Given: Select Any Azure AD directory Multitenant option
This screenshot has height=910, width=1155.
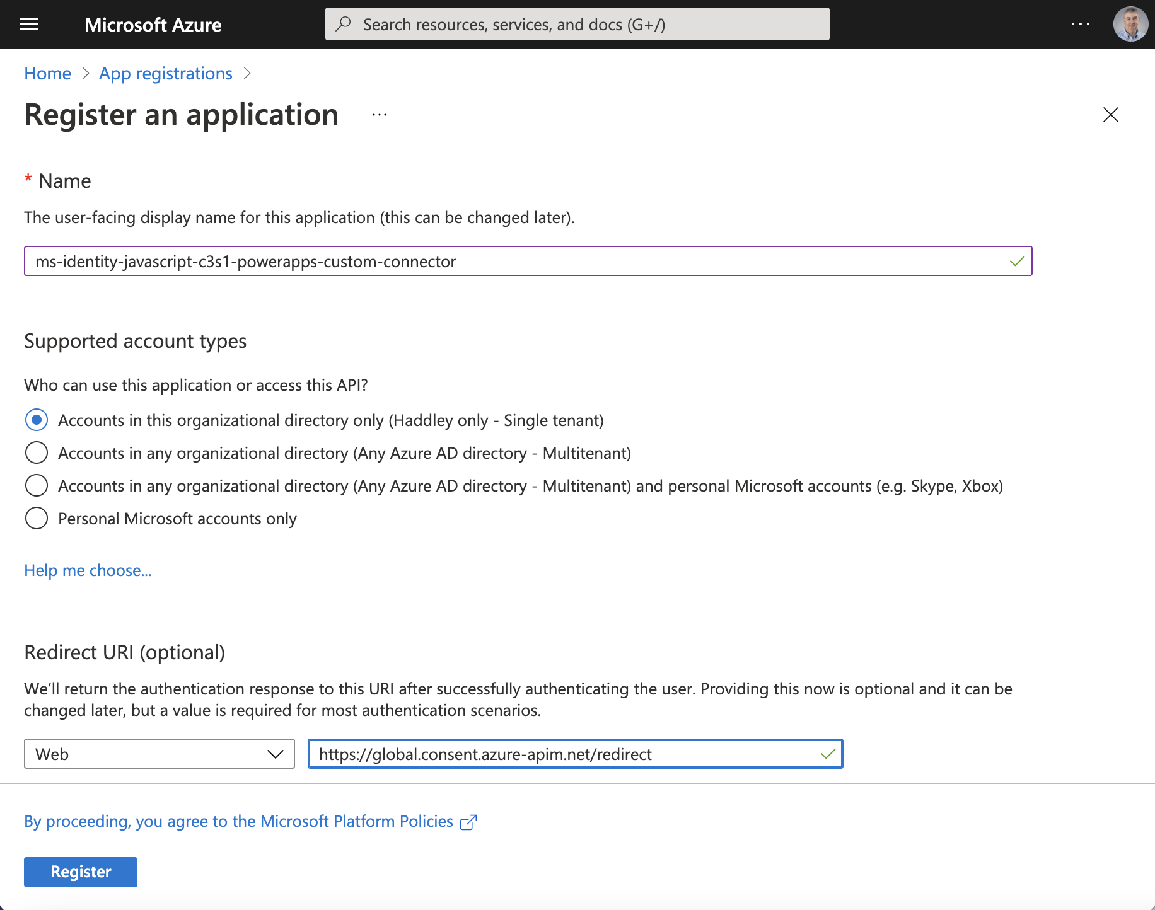Looking at the screenshot, I should (37, 453).
